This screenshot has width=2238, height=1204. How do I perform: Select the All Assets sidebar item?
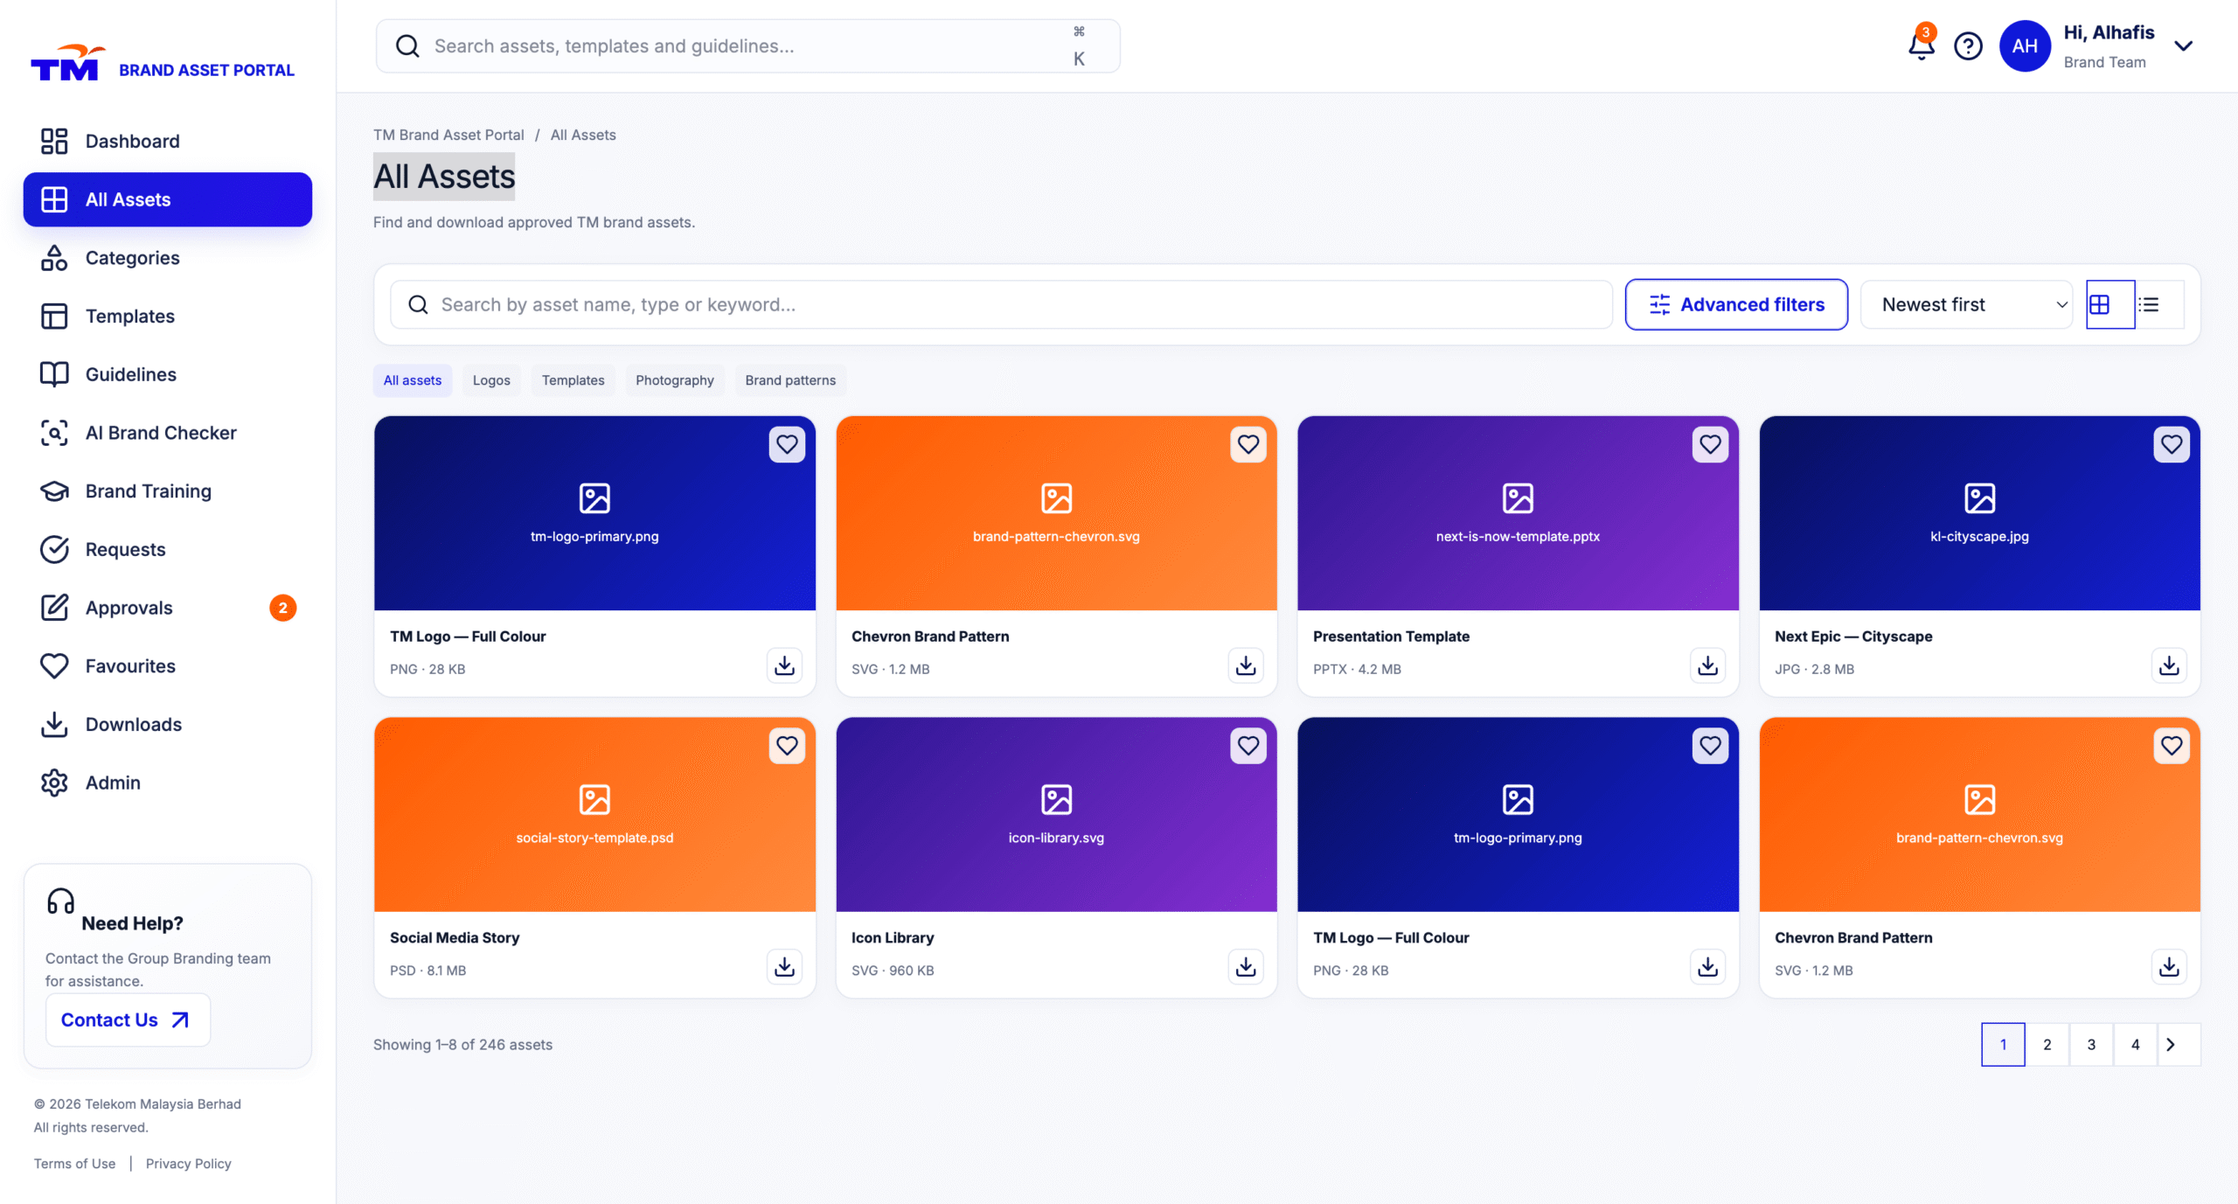[168, 199]
